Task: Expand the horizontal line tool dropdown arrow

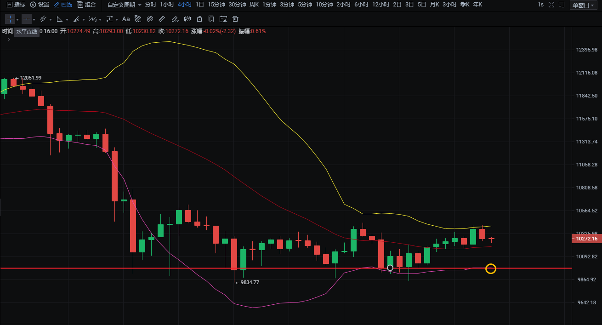Action: pos(34,20)
